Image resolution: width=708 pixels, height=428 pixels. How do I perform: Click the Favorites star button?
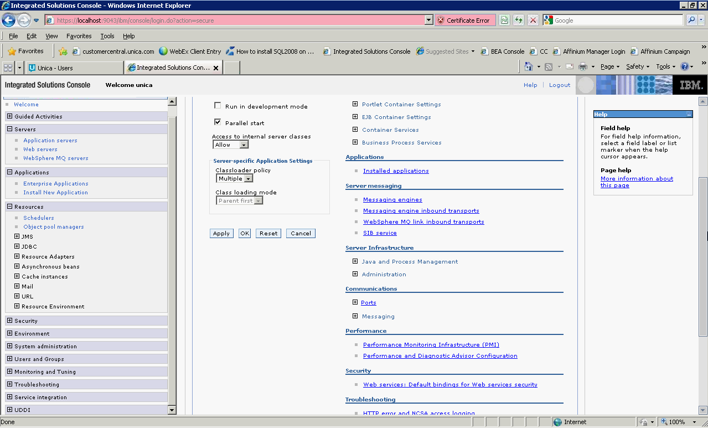pos(26,51)
